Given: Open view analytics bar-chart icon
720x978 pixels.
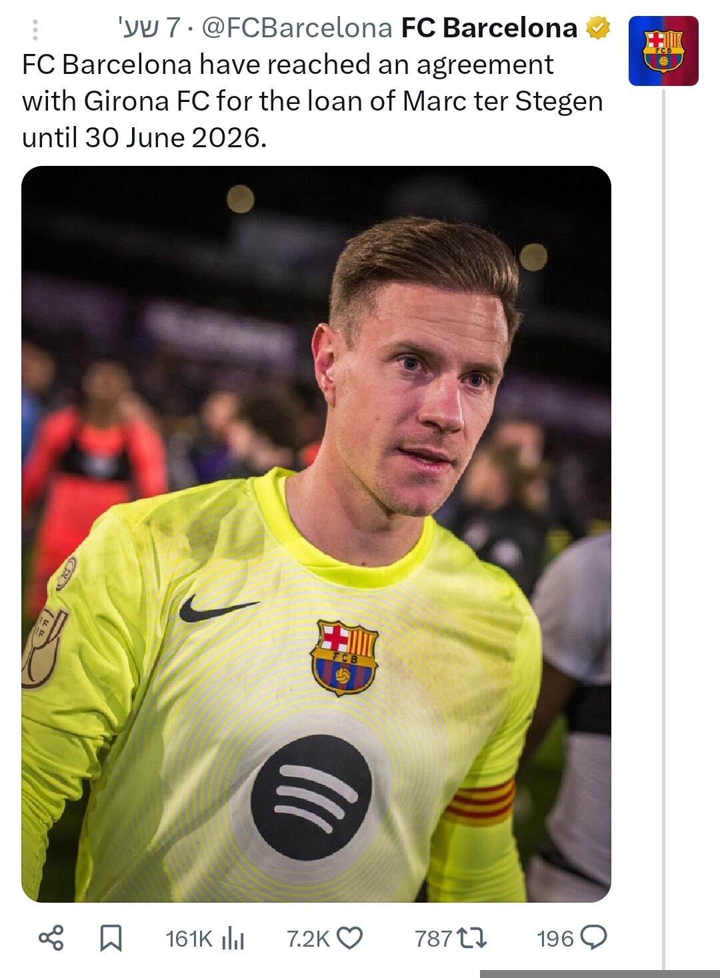Looking at the screenshot, I should (233, 939).
